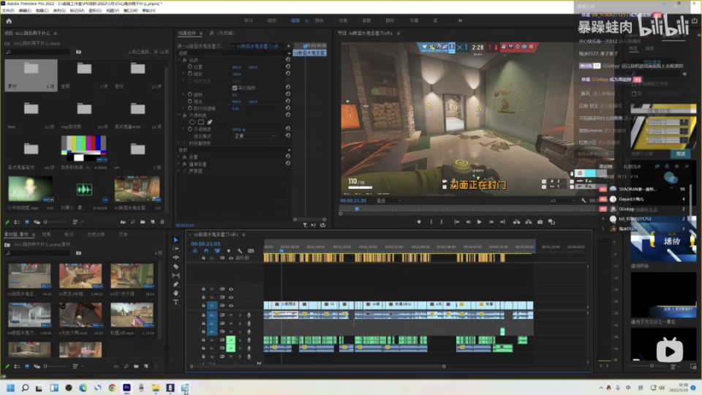Open the 窗口 Window menu
702x395 pixels.
coord(130,10)
